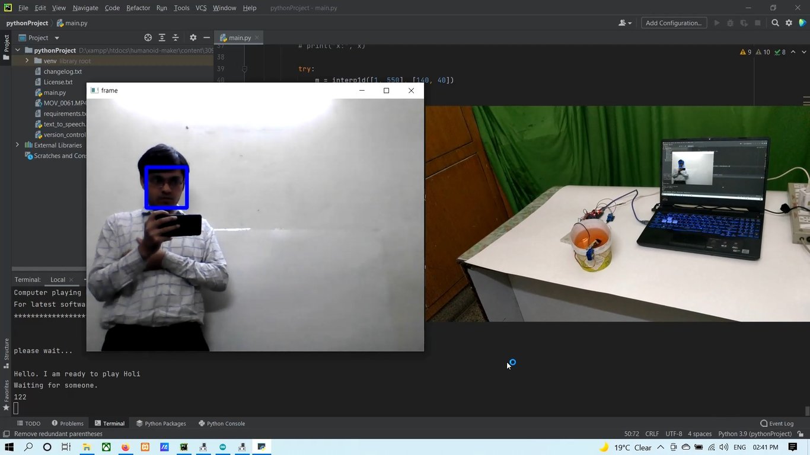
Task: Open the TODO tool window
Action: (x=28, y=423)
